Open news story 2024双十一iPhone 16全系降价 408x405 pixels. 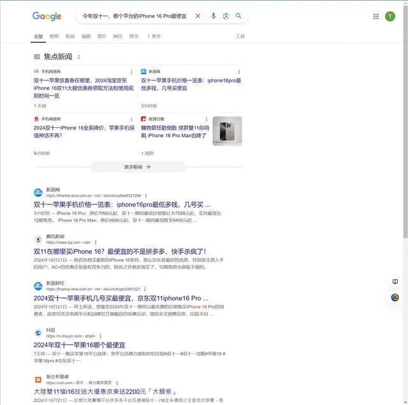[x=84, y=132]
